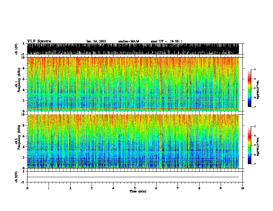
Task: Click the "ch.1(V)" waveform axis label
Action: click(x=17, y=49)
